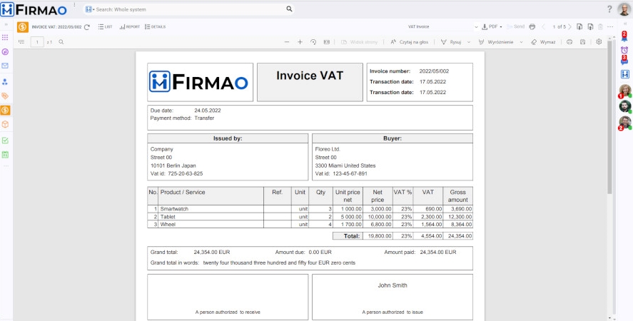The height and width of the screenshot is (321, 633).
Task: Click the page number input box
Action: (x=37, y=41)
